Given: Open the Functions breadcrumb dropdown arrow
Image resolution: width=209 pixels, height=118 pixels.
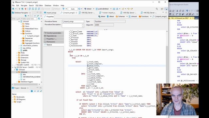Looking at the screenshot, I should coord(151,16).
